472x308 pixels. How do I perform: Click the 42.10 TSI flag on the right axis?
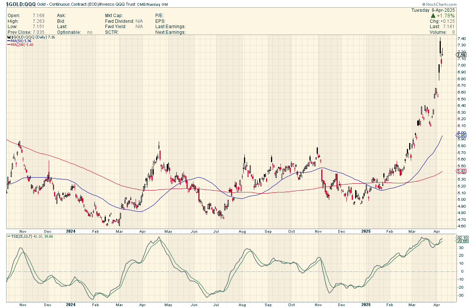pyautogui.click(x=462, y=238)
